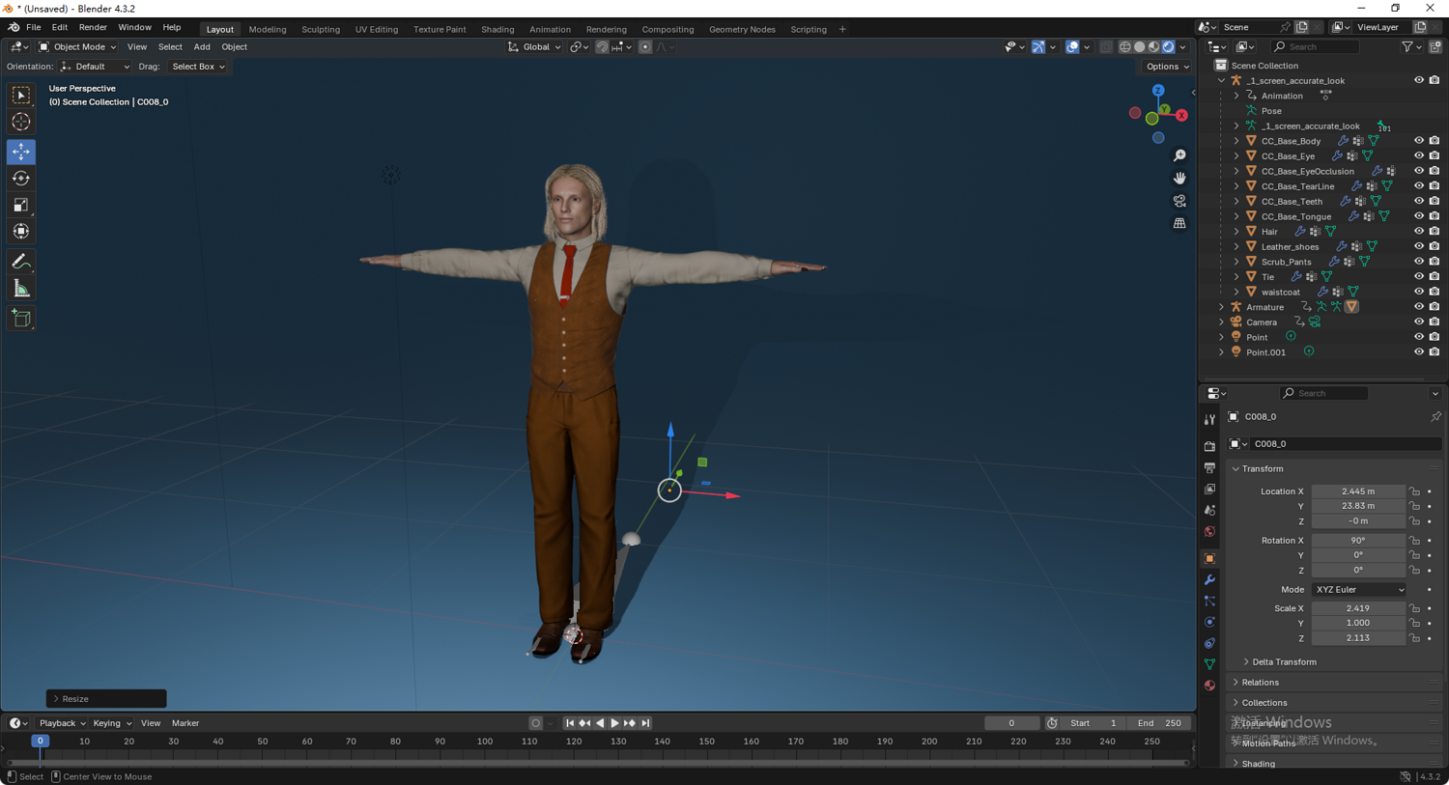Switch to the Shading workspace tab

tap(497, 29)
